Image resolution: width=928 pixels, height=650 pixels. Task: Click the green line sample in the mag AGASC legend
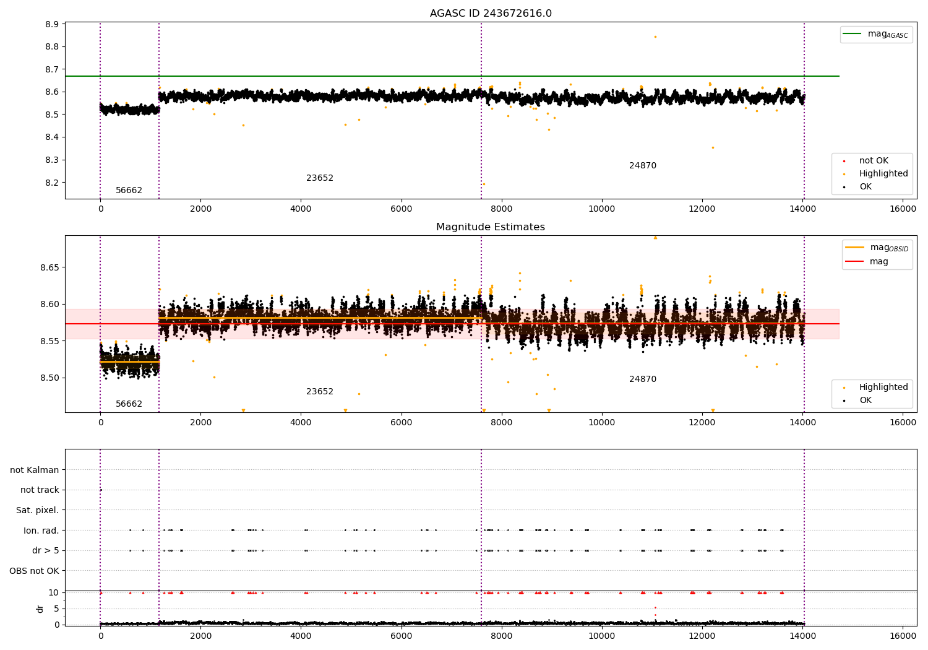click(853, 34)
